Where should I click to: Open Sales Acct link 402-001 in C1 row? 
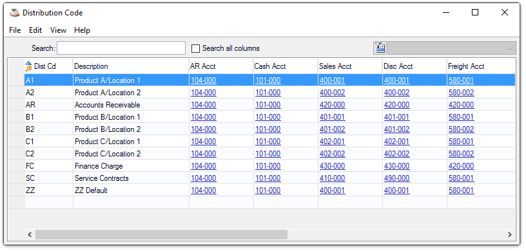[332, 142]
